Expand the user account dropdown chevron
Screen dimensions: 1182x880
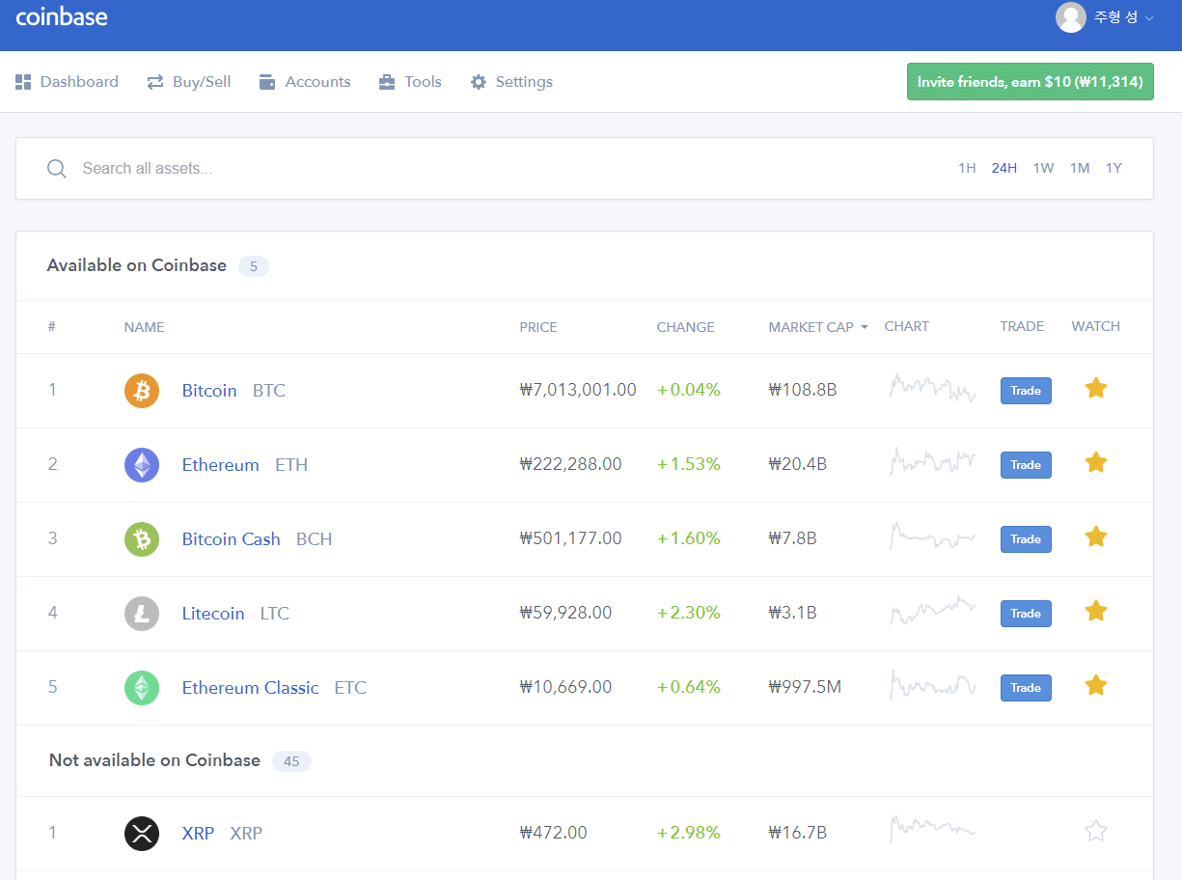[1149, 18]
